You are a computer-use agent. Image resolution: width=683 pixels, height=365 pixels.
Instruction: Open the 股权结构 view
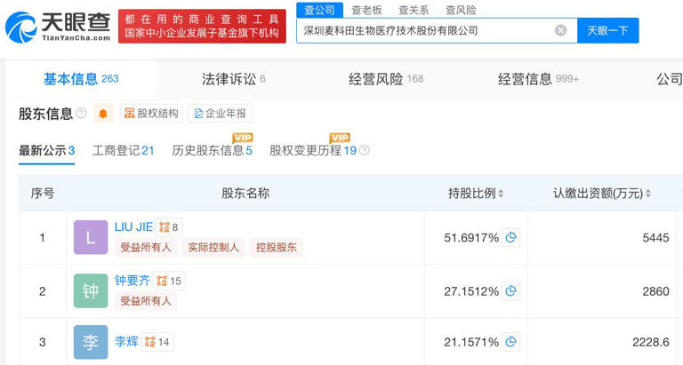click(x=151, y=114)
